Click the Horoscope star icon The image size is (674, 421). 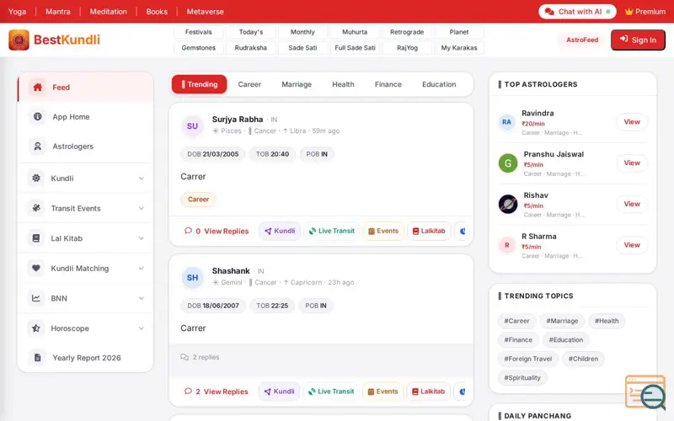[36, 328]
